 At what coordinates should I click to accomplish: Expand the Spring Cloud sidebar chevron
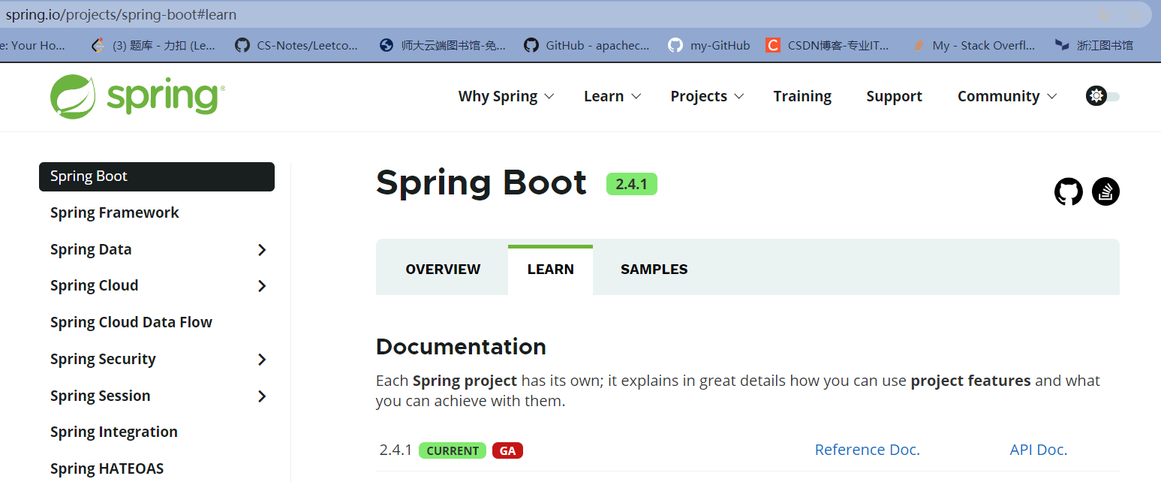262,286
